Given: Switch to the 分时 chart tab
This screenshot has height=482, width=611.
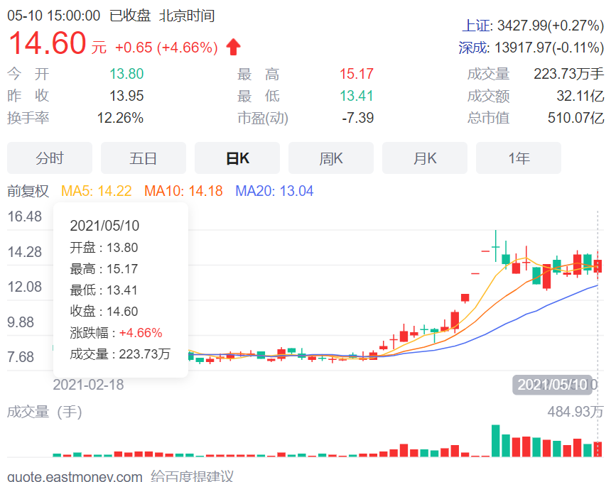Looking at the screenshot, I should 50,158.
